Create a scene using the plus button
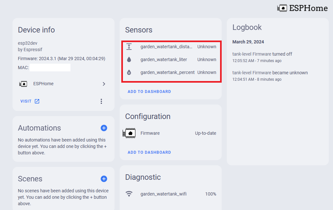333x210 pixels. [104, 178]
